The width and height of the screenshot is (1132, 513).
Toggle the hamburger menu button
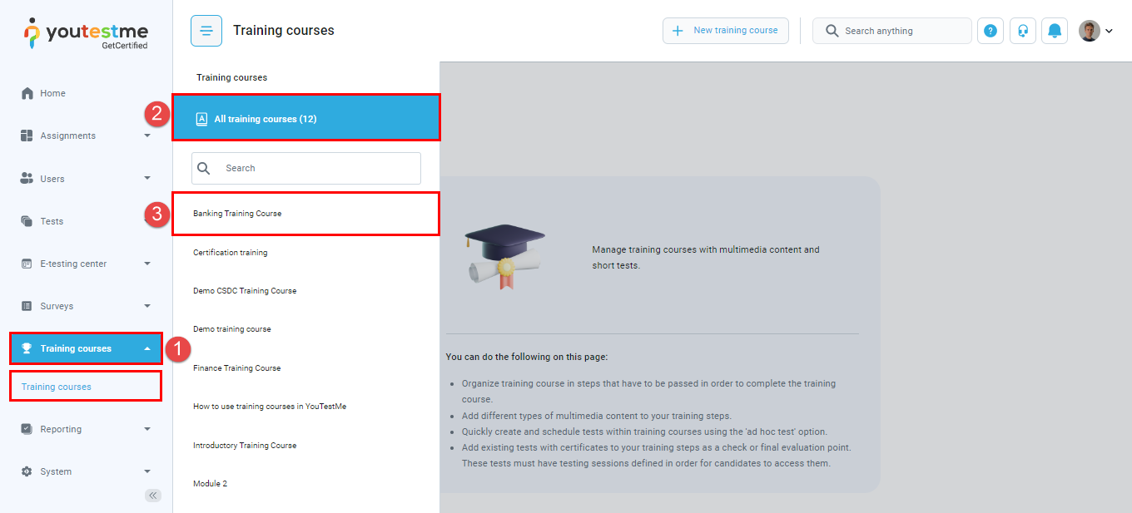[x=206, y=31]
